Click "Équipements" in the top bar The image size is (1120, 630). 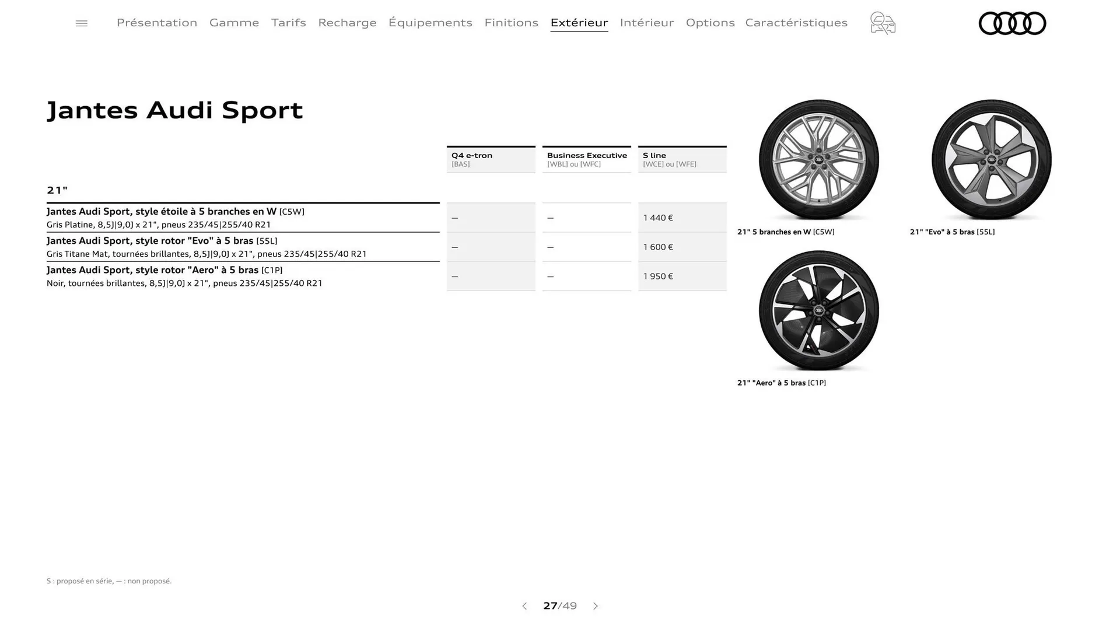click(x=430, y=23)
